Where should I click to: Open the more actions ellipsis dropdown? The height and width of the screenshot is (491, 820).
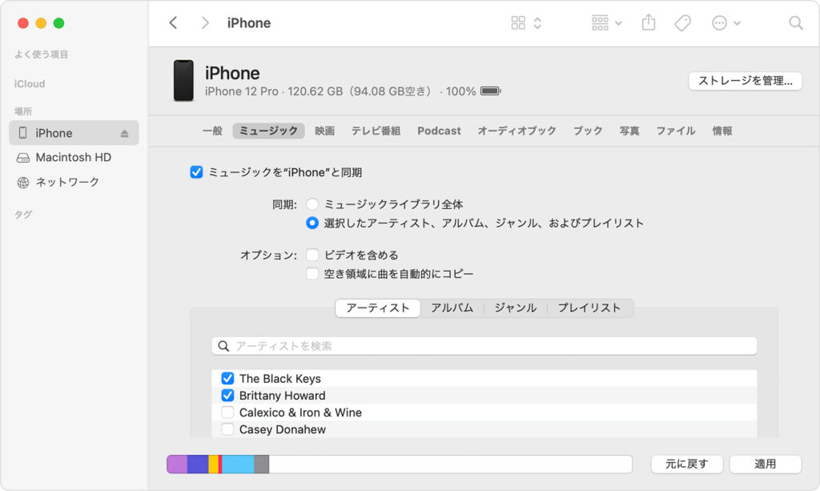(x=726, y=23)
